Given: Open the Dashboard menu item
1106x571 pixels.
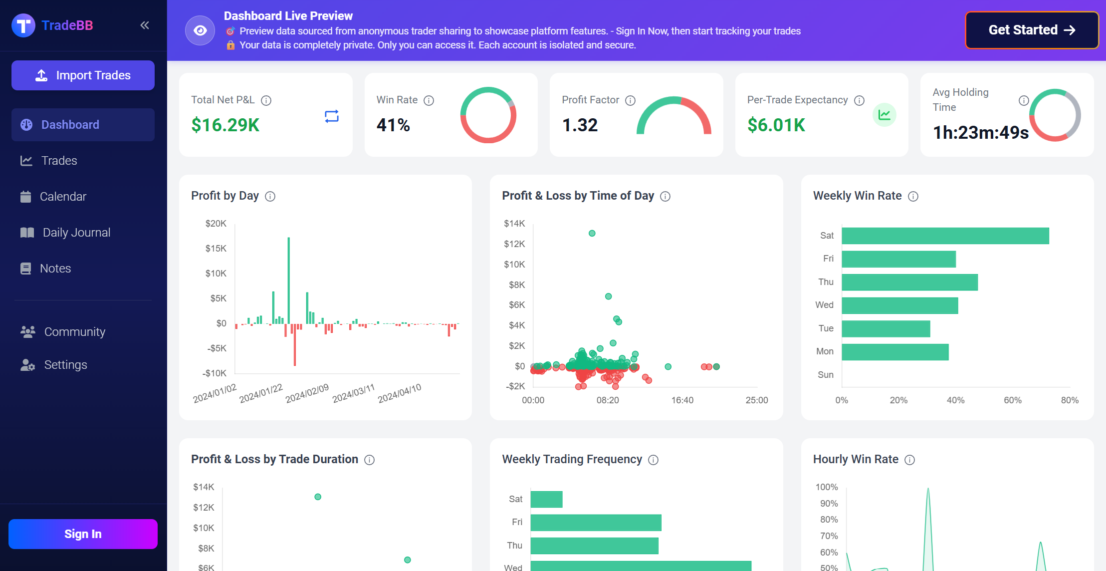Looking at the screenshot, I should (x=83, y=125).
